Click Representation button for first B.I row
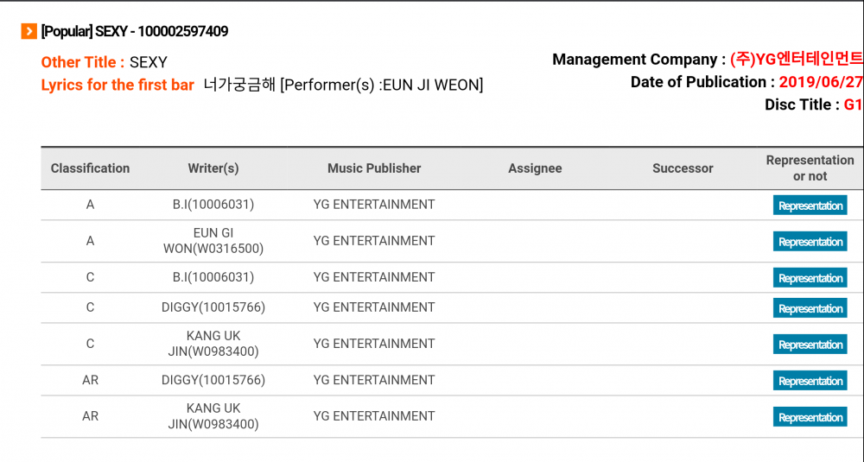 pyautogui.click(x=810, y=206)
